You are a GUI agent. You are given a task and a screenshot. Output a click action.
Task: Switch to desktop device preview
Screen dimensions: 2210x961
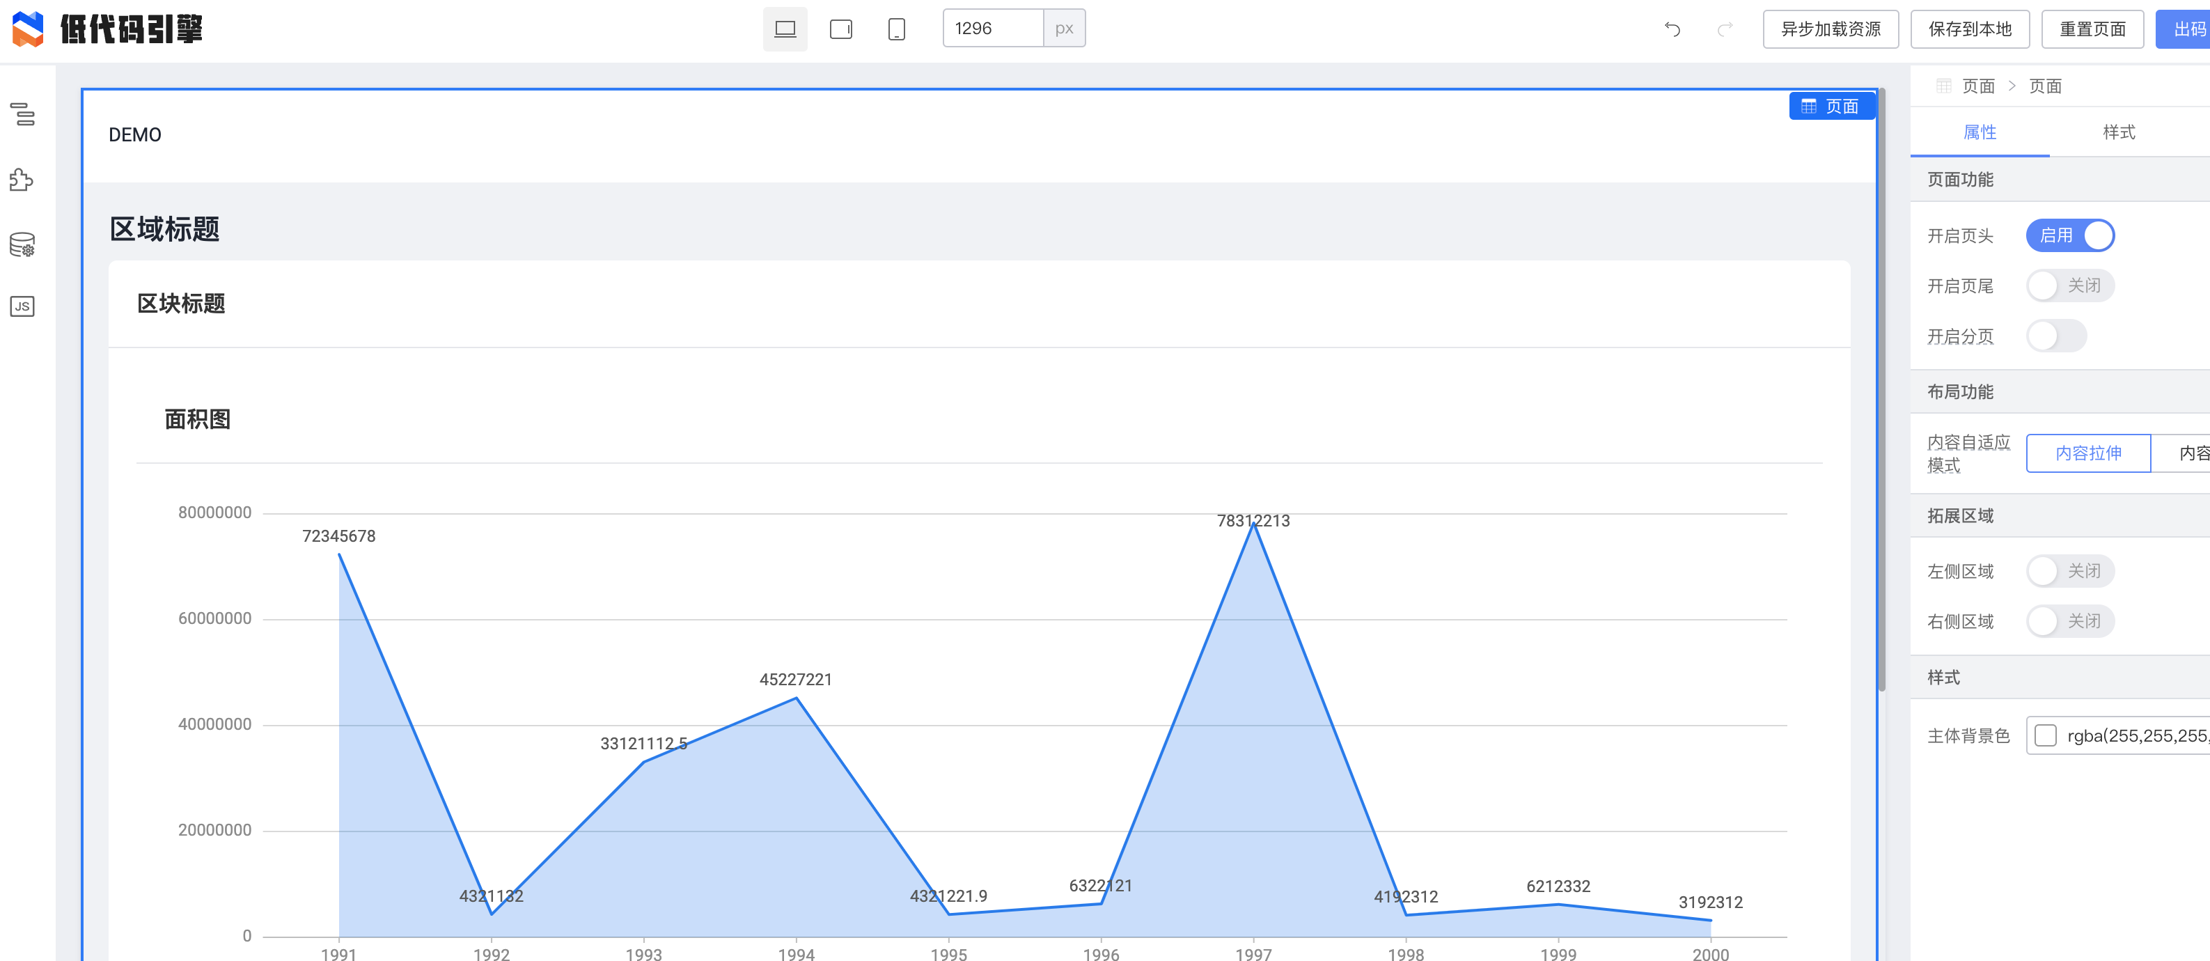point(785,29)
